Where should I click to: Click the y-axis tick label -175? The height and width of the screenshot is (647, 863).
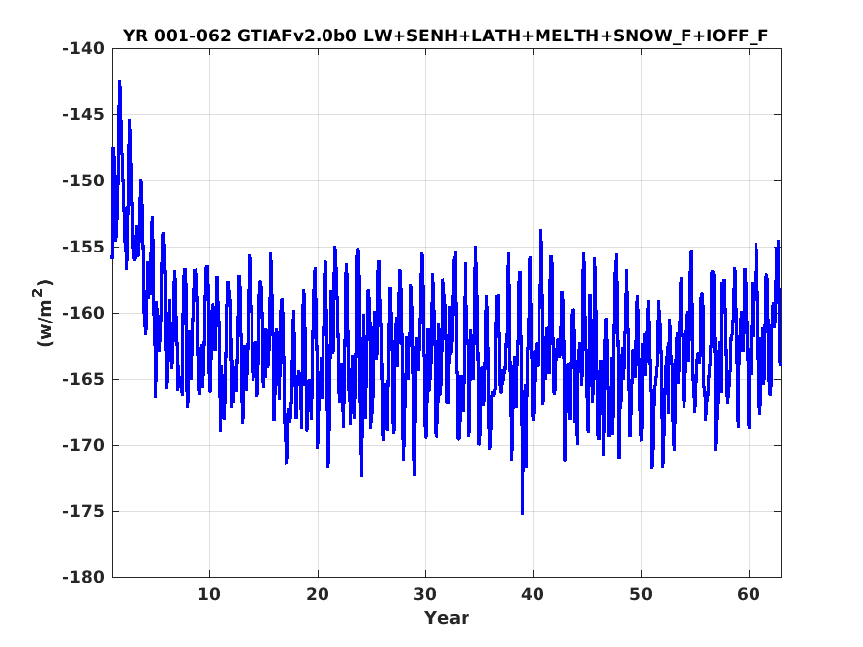(x=83, y=511)
